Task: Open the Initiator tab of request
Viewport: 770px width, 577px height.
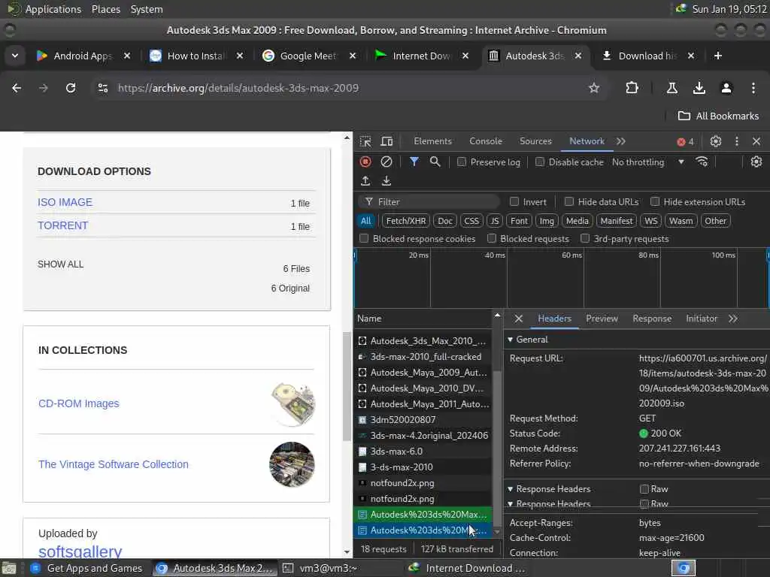Action: [x=702, y=319]
